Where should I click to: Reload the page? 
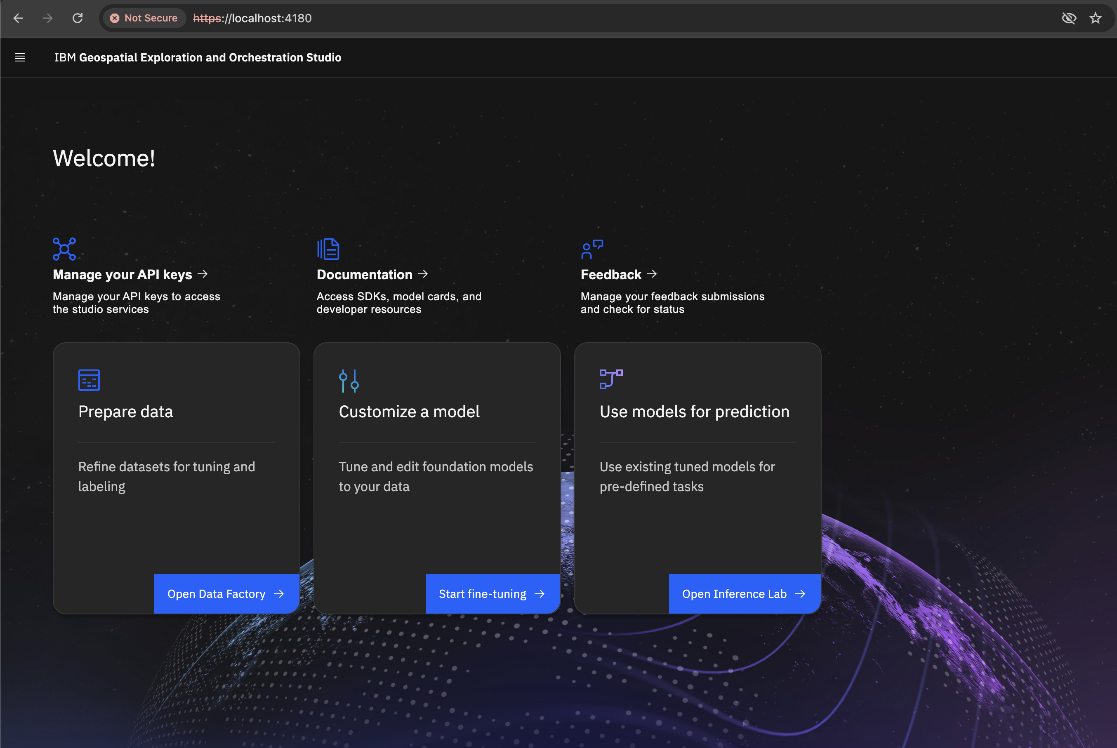click(78, 18)
